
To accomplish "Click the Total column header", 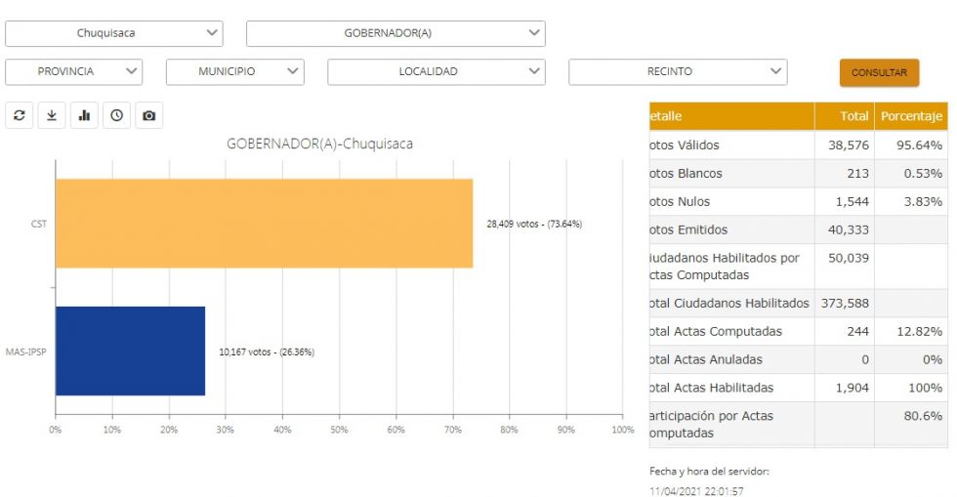I will (x=844, y=116).
